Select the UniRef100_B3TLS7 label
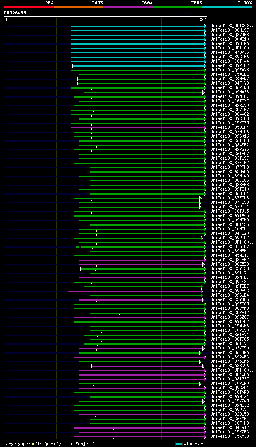The height and width of the screenshot is (447, 256). [230, 158]
